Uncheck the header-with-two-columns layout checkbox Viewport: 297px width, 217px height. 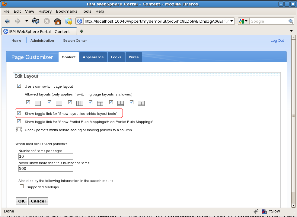coord(91,102)
